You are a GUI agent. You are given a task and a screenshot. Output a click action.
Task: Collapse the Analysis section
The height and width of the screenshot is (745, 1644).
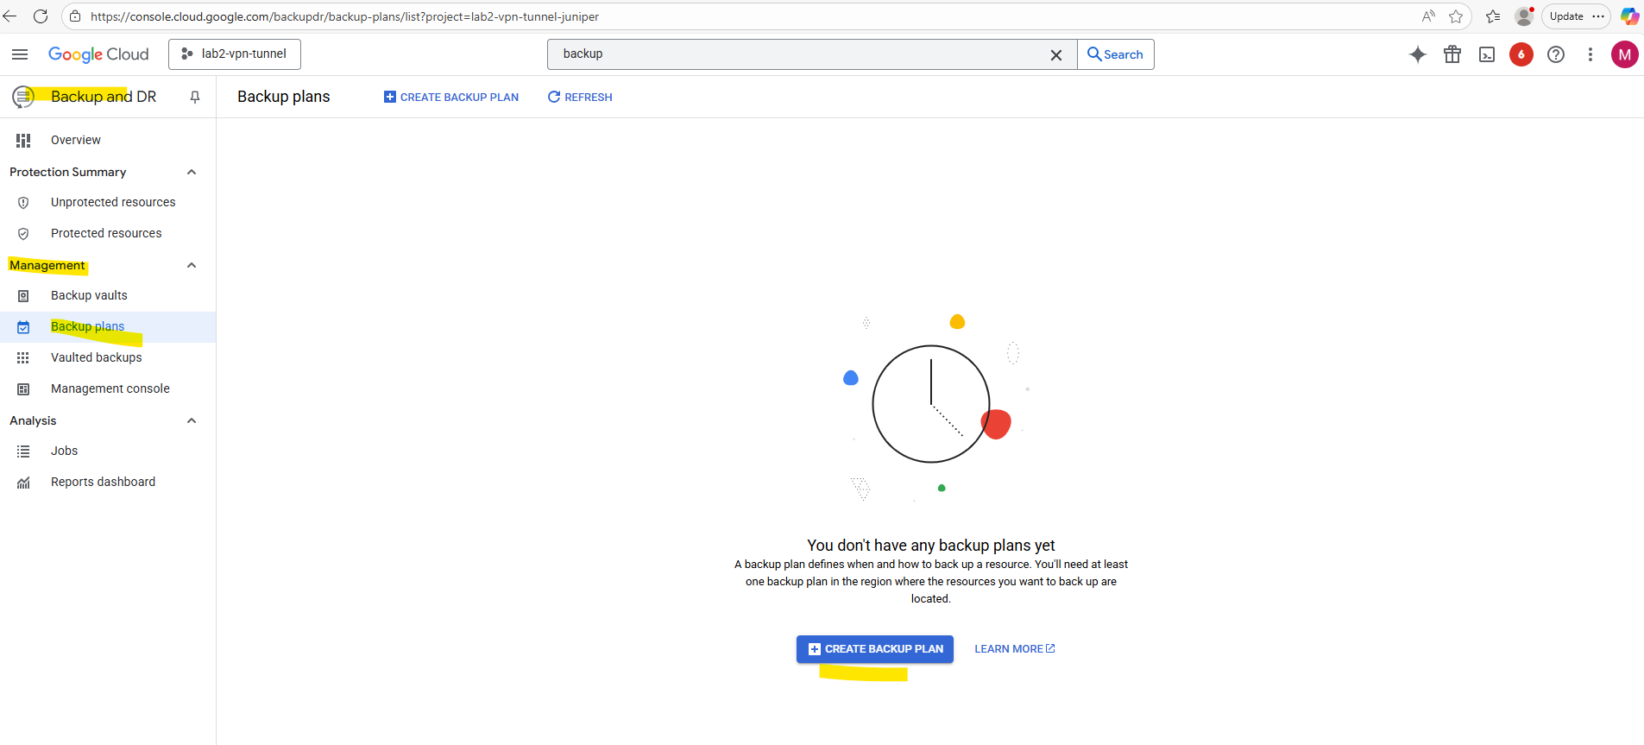192,420
